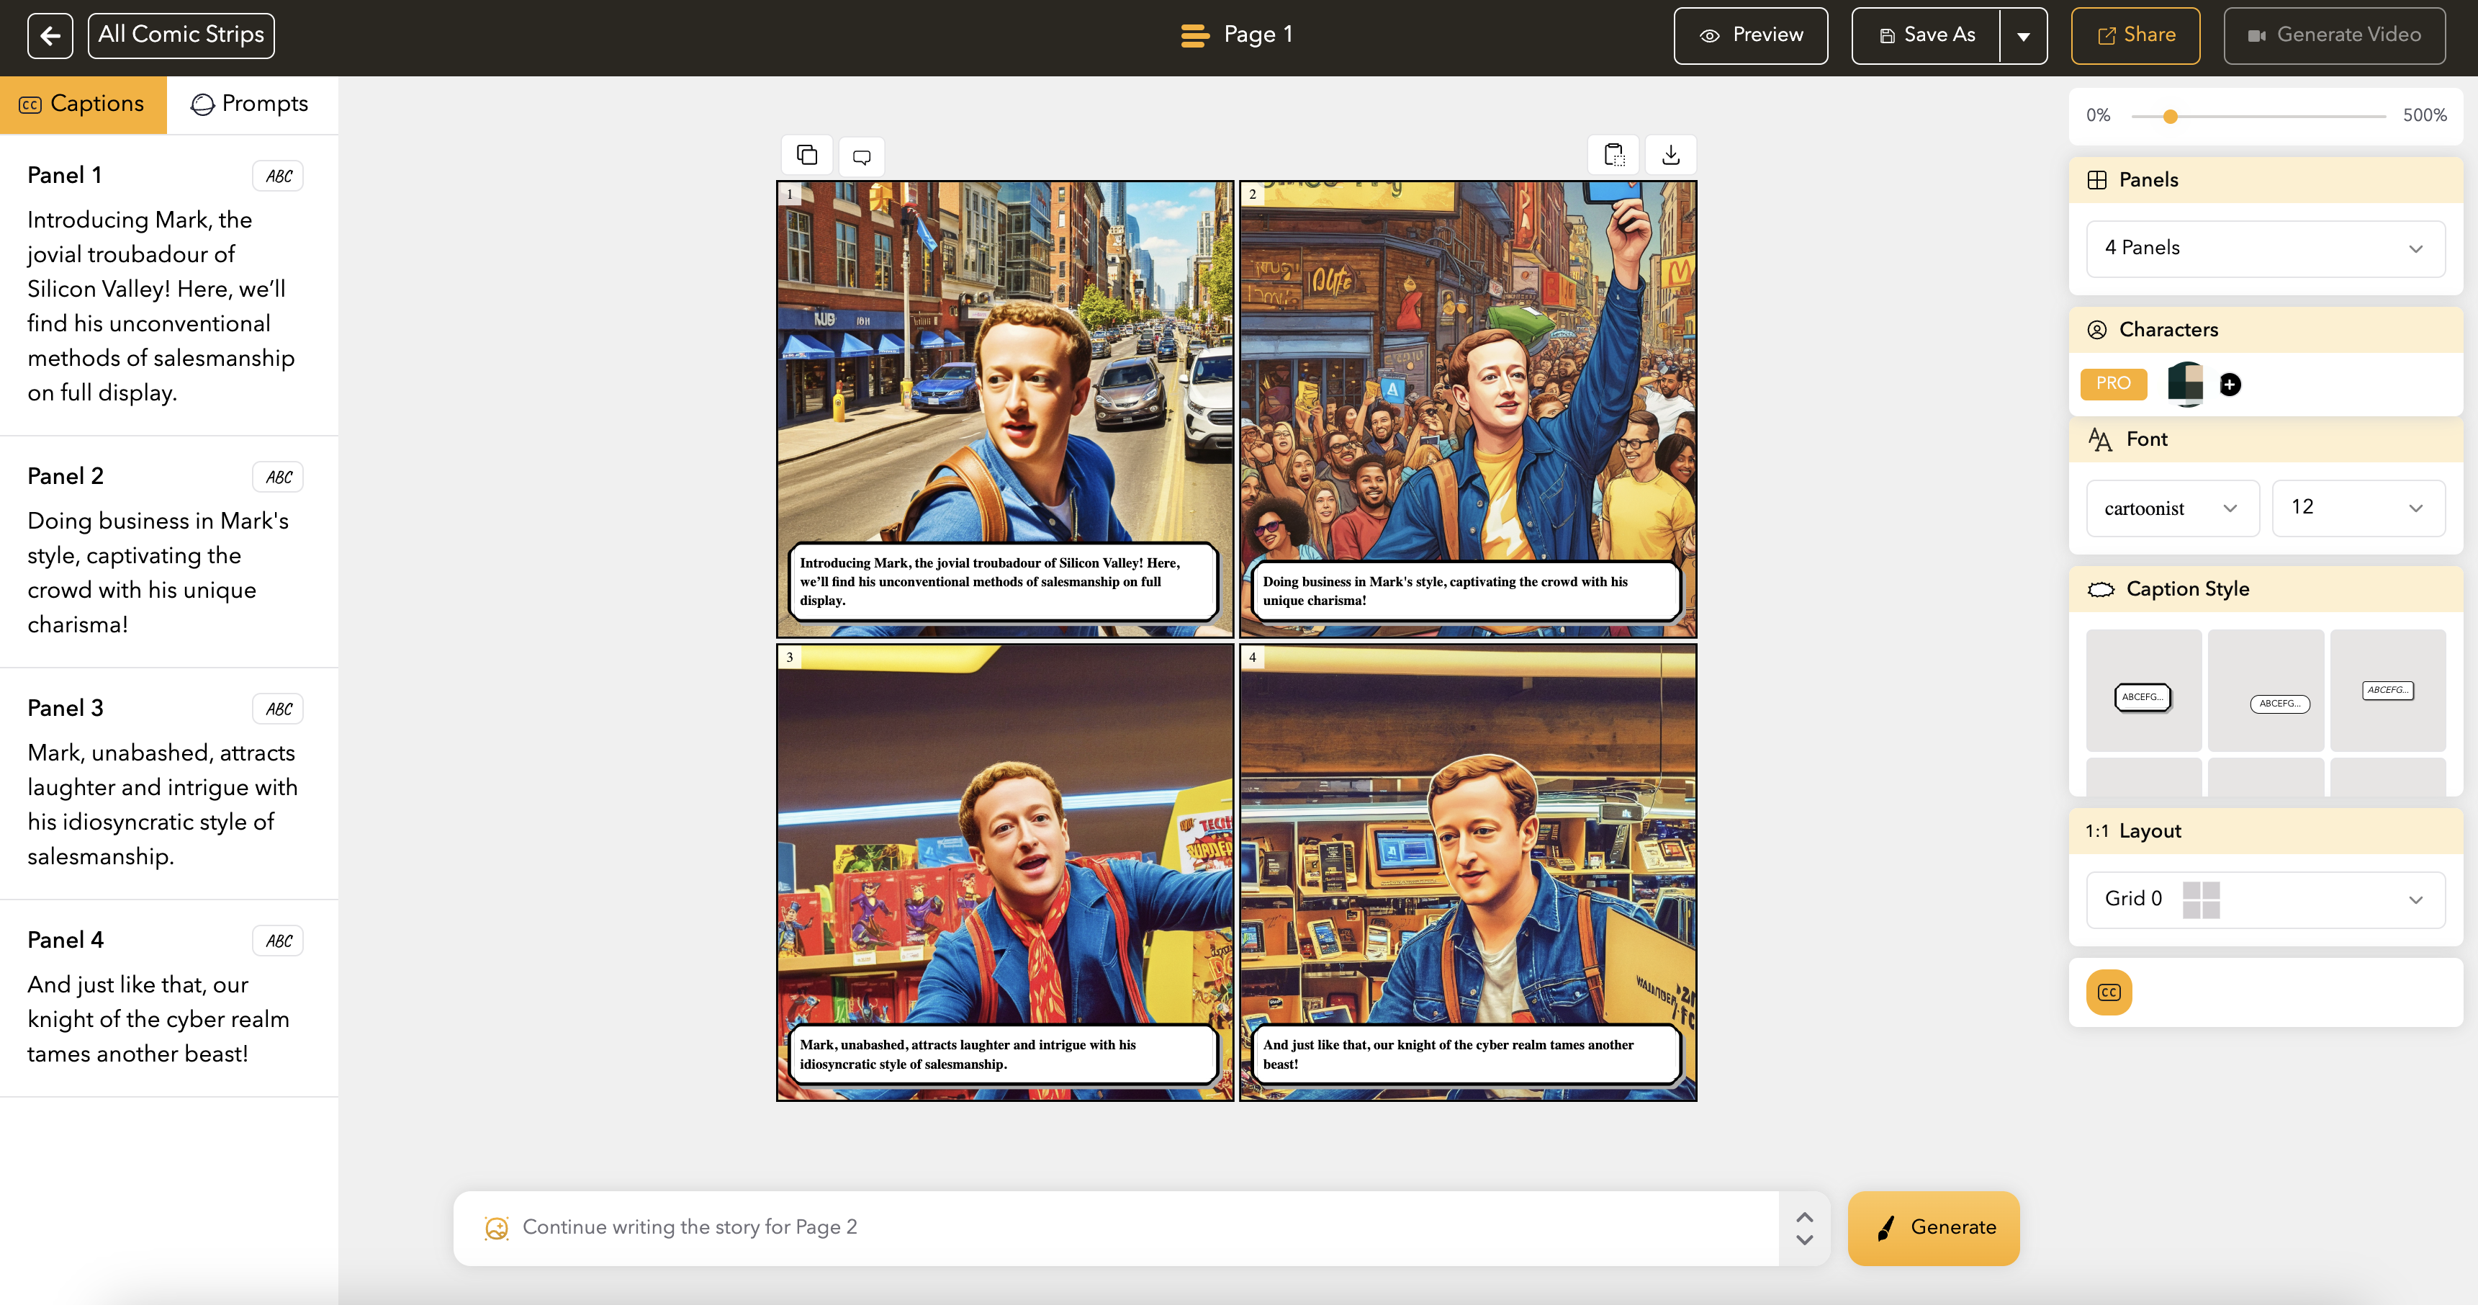
Task: Click the download panel icon
Action: (x=1670, y=154)
